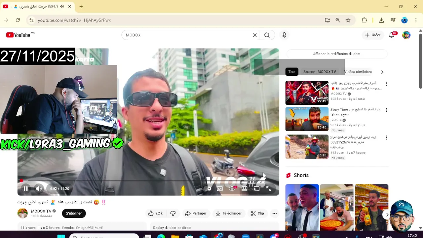
Task: Install app icon in address bar
Action: point(327,20)
